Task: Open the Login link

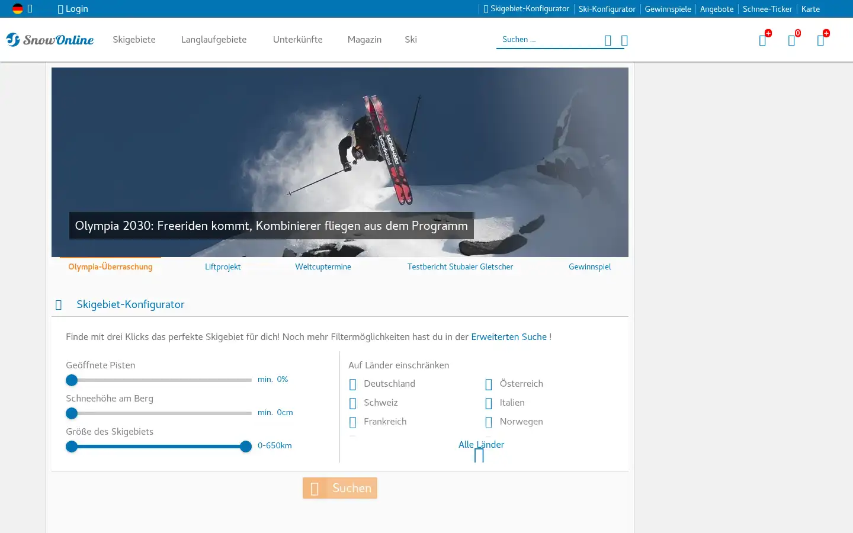Action: 73,9
